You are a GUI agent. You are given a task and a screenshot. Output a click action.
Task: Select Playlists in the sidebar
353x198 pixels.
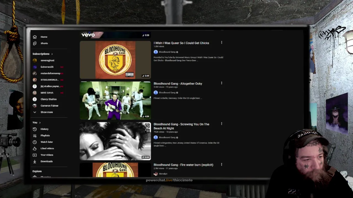pyautogui.click(x=45, y=136)
